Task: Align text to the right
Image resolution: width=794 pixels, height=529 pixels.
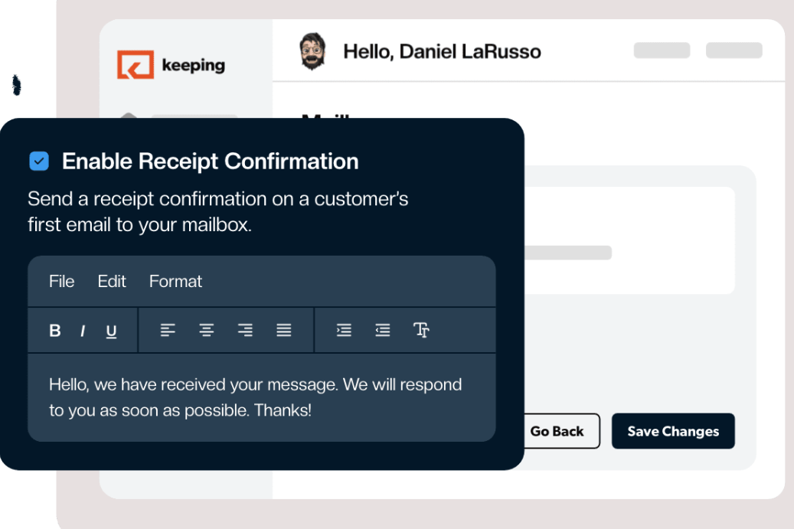Action: [245, 330]
